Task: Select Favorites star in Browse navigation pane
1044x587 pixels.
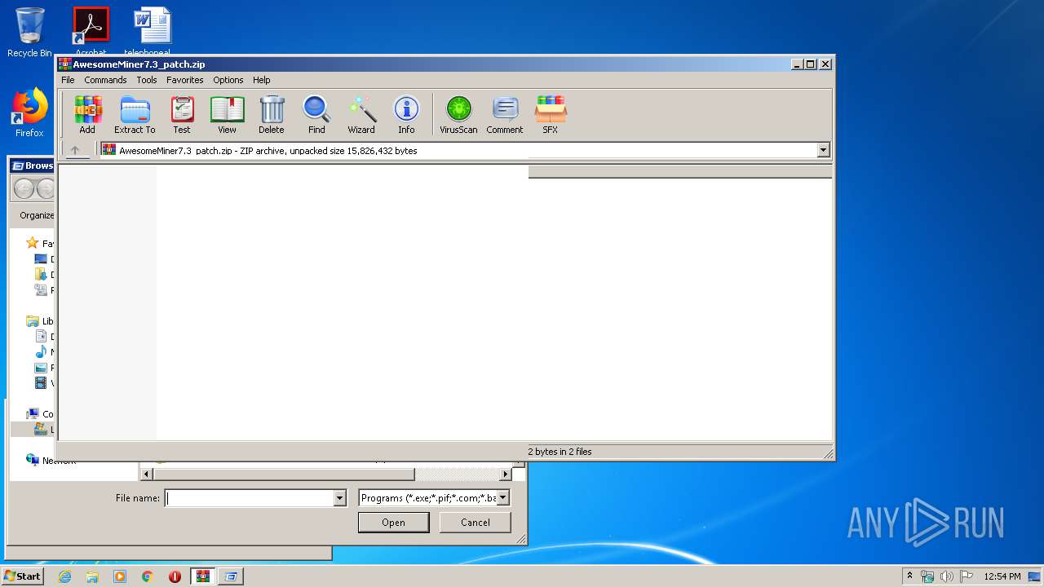Action: 33,243
